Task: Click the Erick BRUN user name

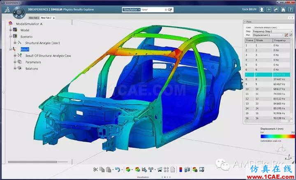Action: coord(249,9)
